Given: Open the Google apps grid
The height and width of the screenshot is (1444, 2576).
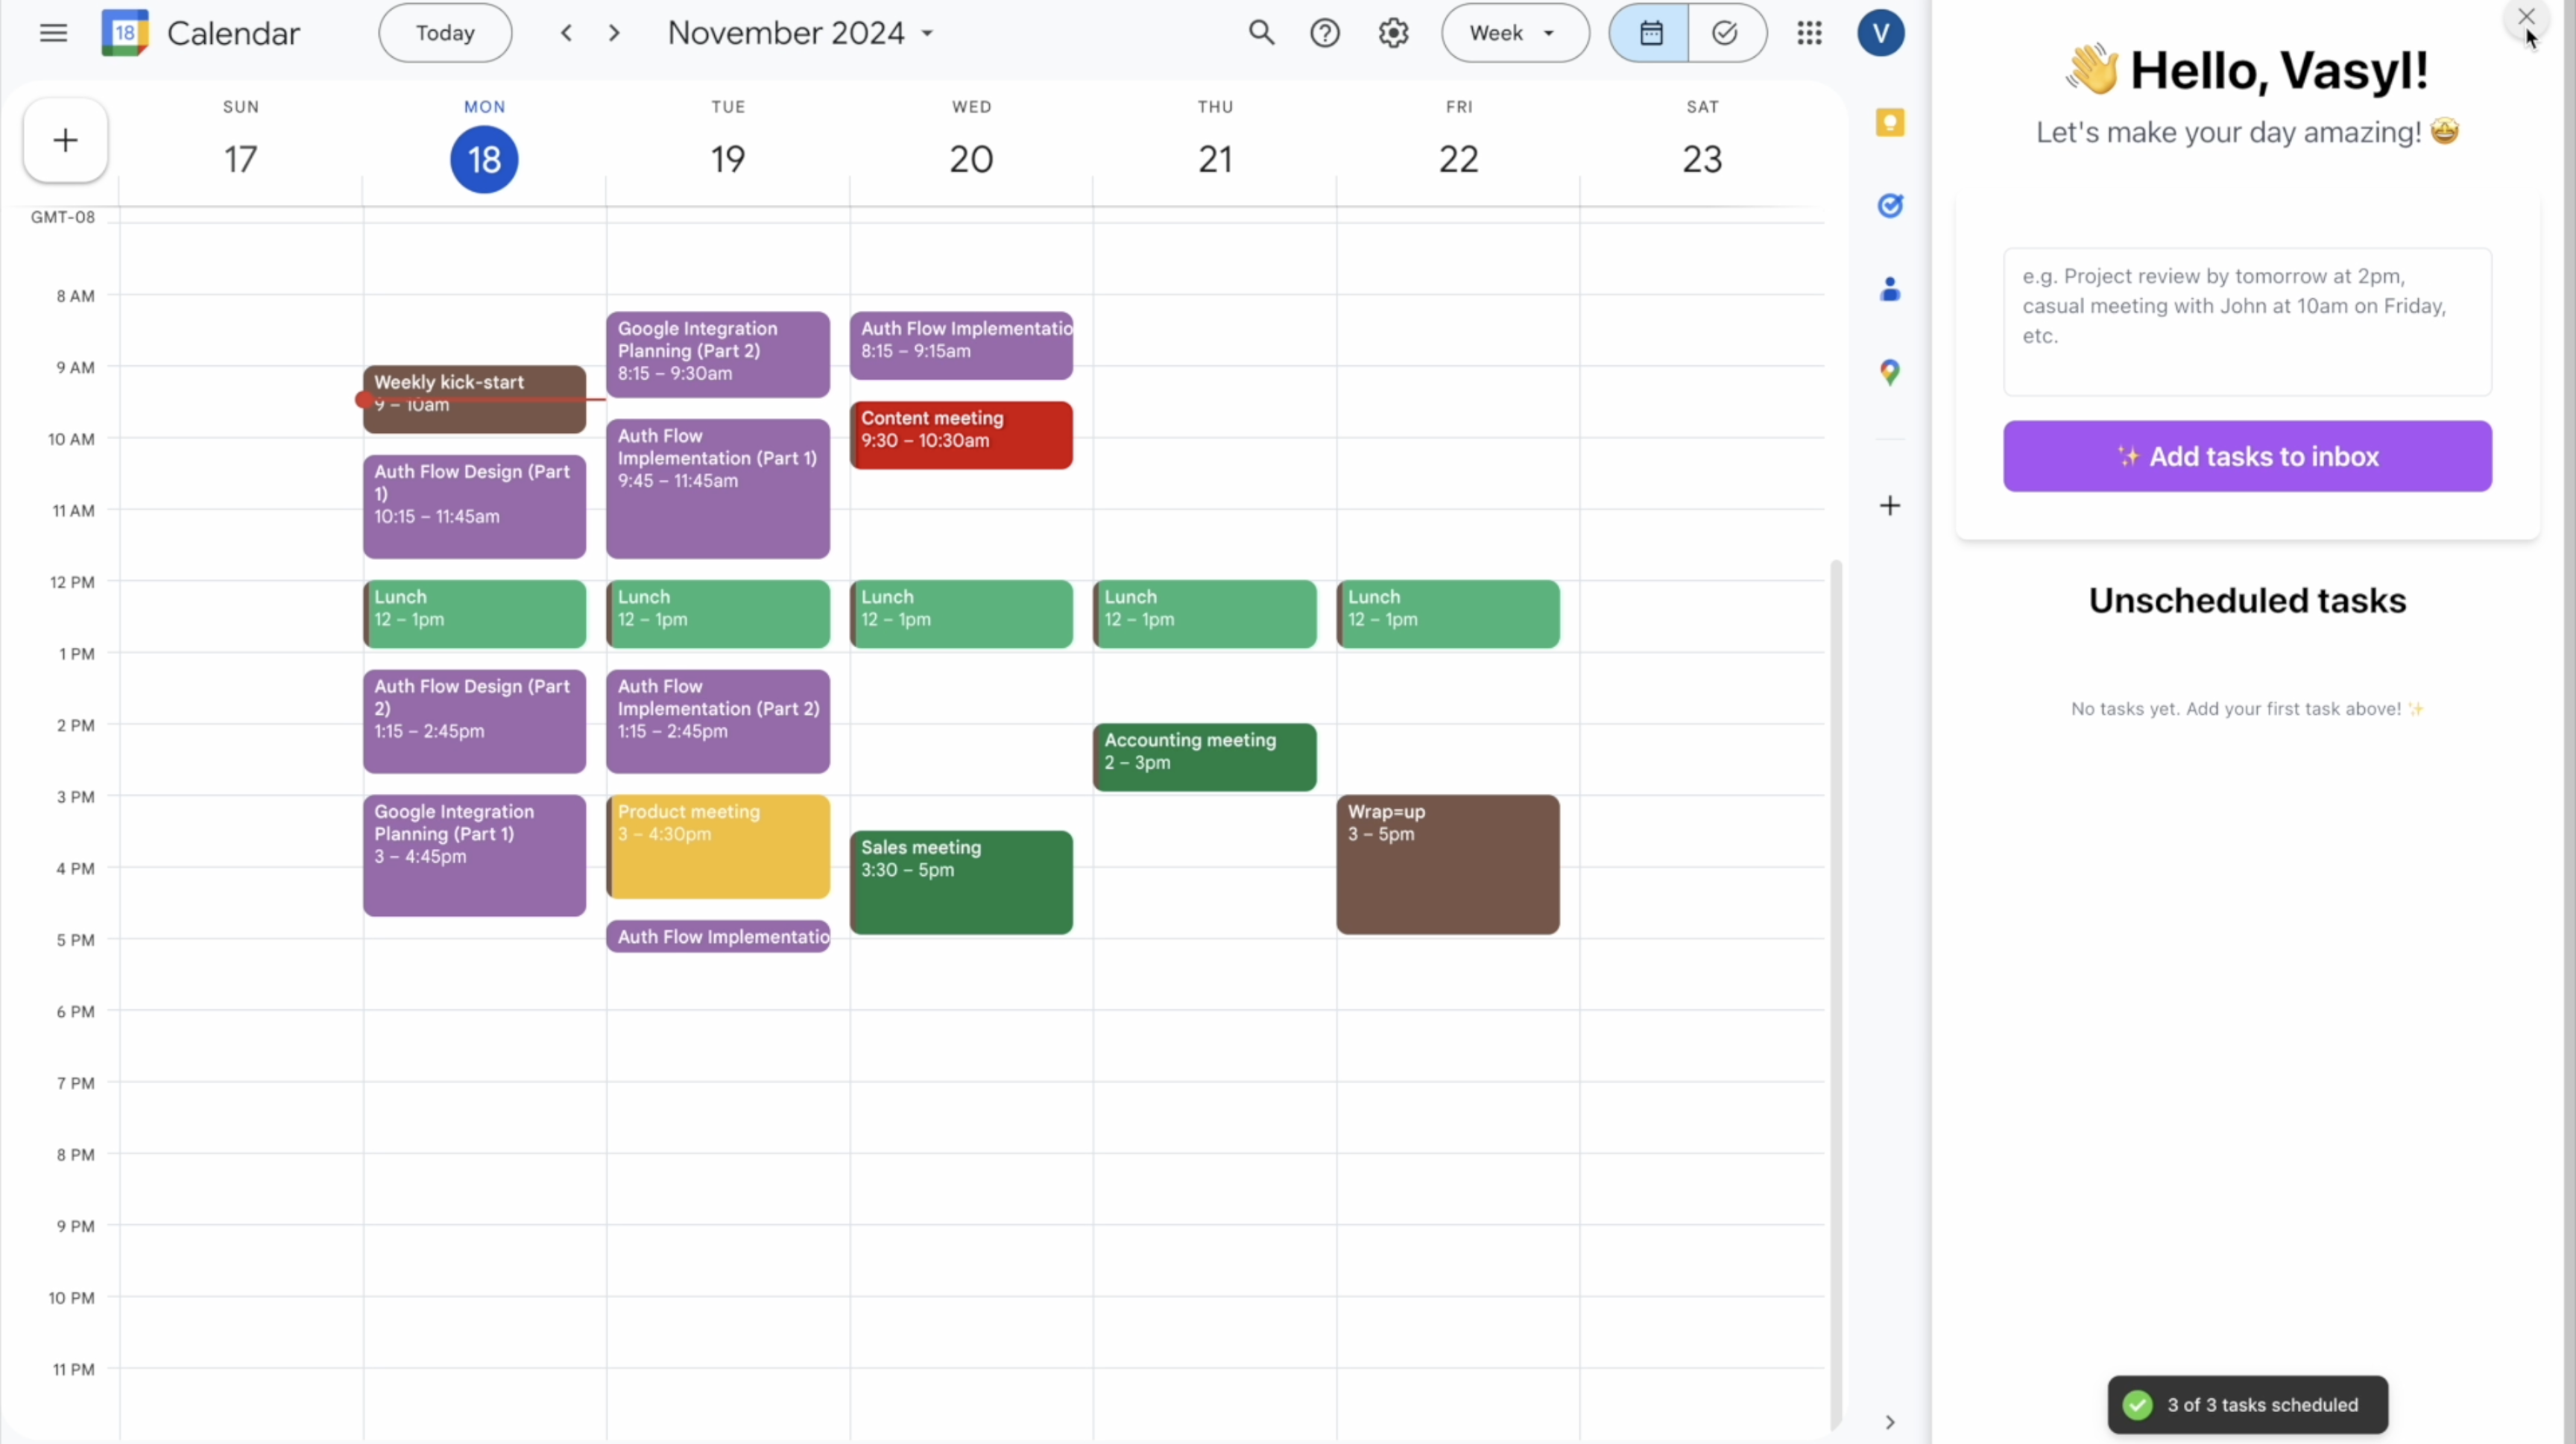Looking at the screenshot, I should (1809, 33).
